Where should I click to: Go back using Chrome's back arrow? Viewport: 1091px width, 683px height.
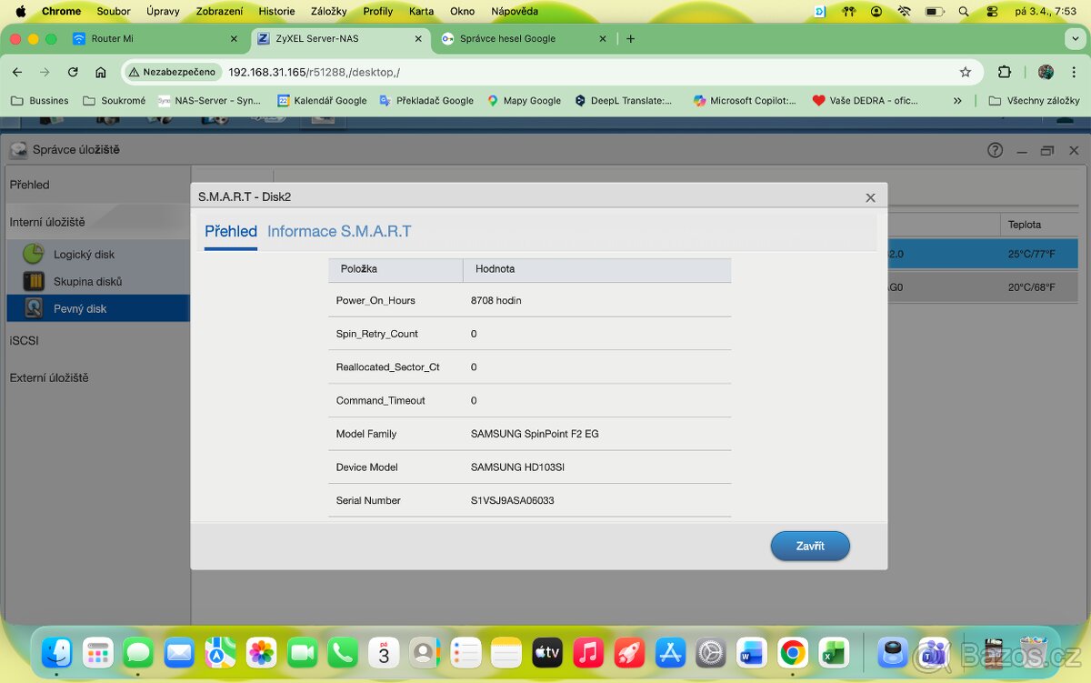tap(17, 72)
